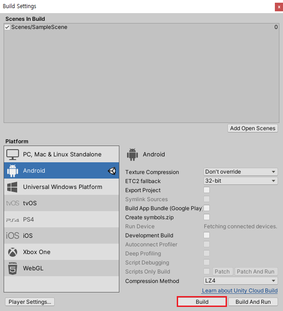Click the Android icon in the settings header

pos(132,155)
